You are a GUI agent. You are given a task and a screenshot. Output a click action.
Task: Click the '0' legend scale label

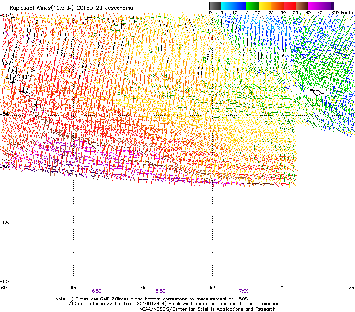click(210, 13)
